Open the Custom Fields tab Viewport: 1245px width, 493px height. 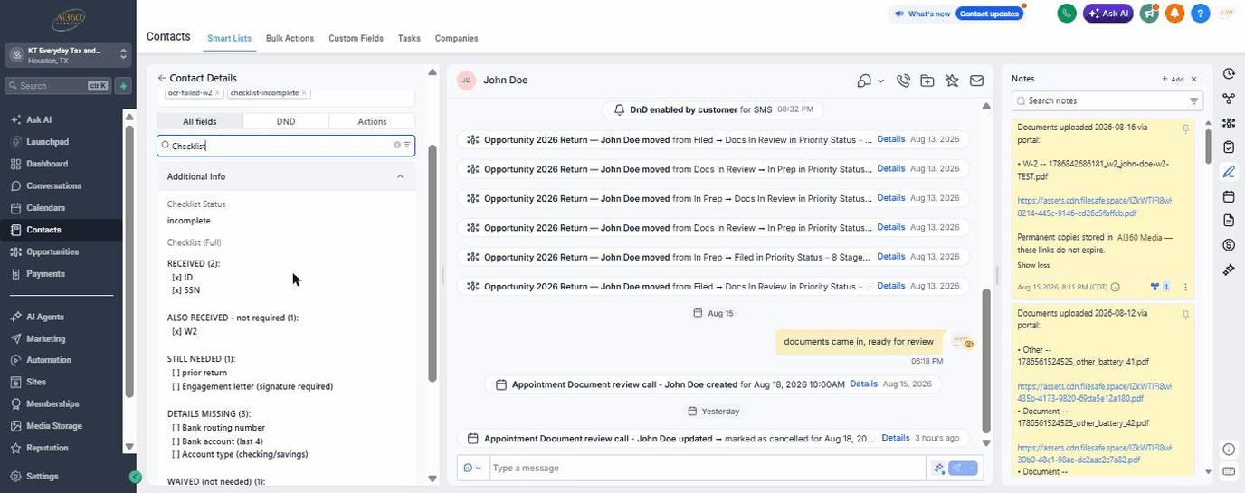356,38
